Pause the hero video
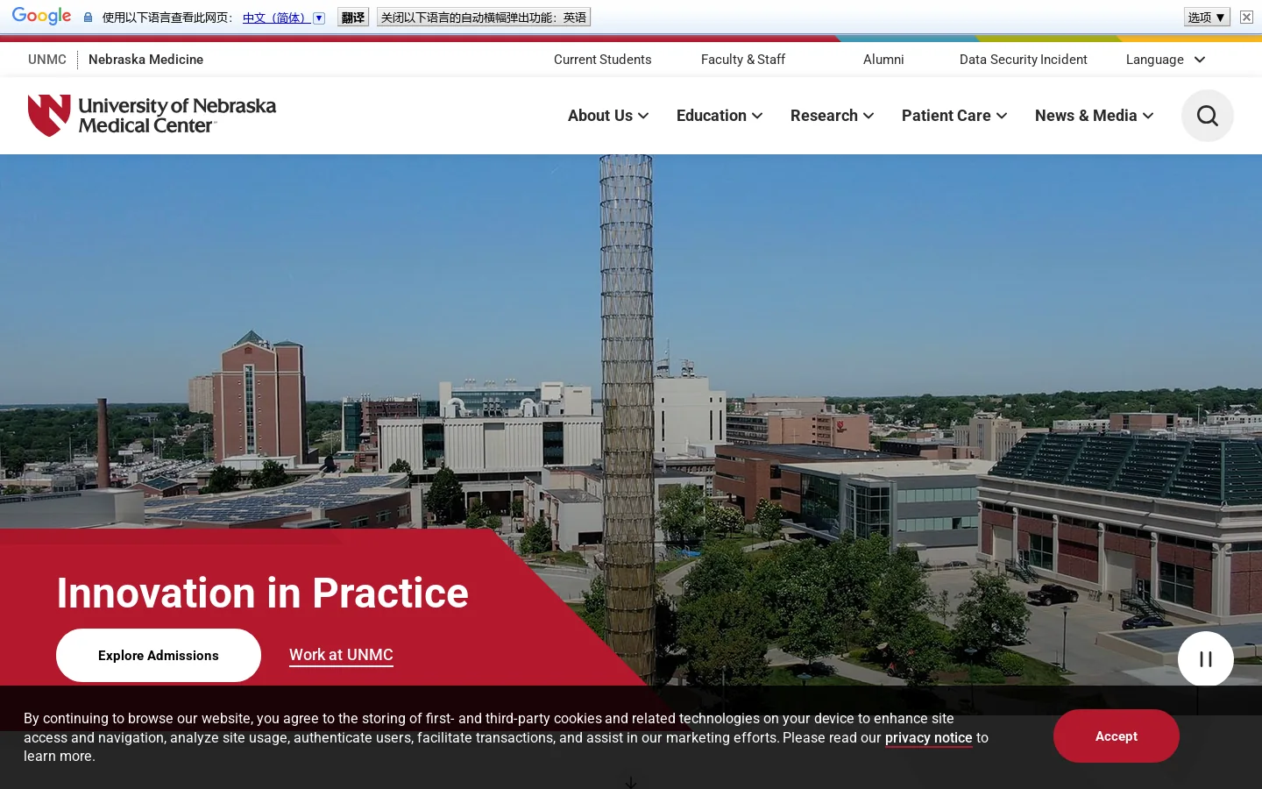The height and width of the screenshot is (789, 1262). [x=1205, y=659]
